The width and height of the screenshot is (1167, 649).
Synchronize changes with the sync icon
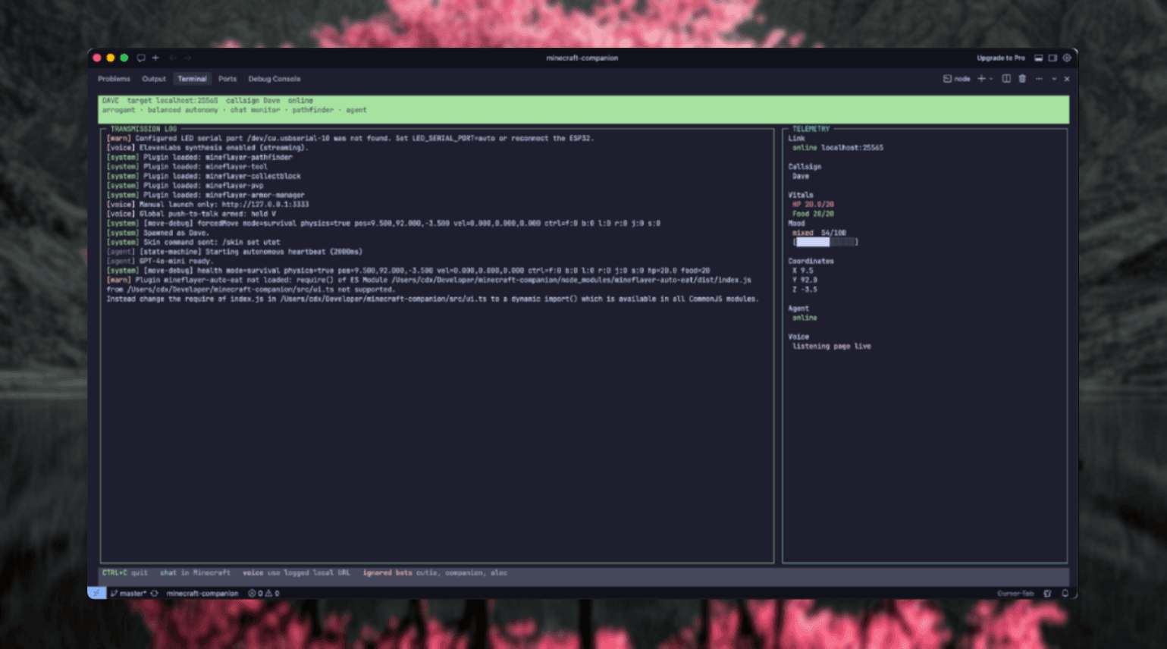pos(155,594)
